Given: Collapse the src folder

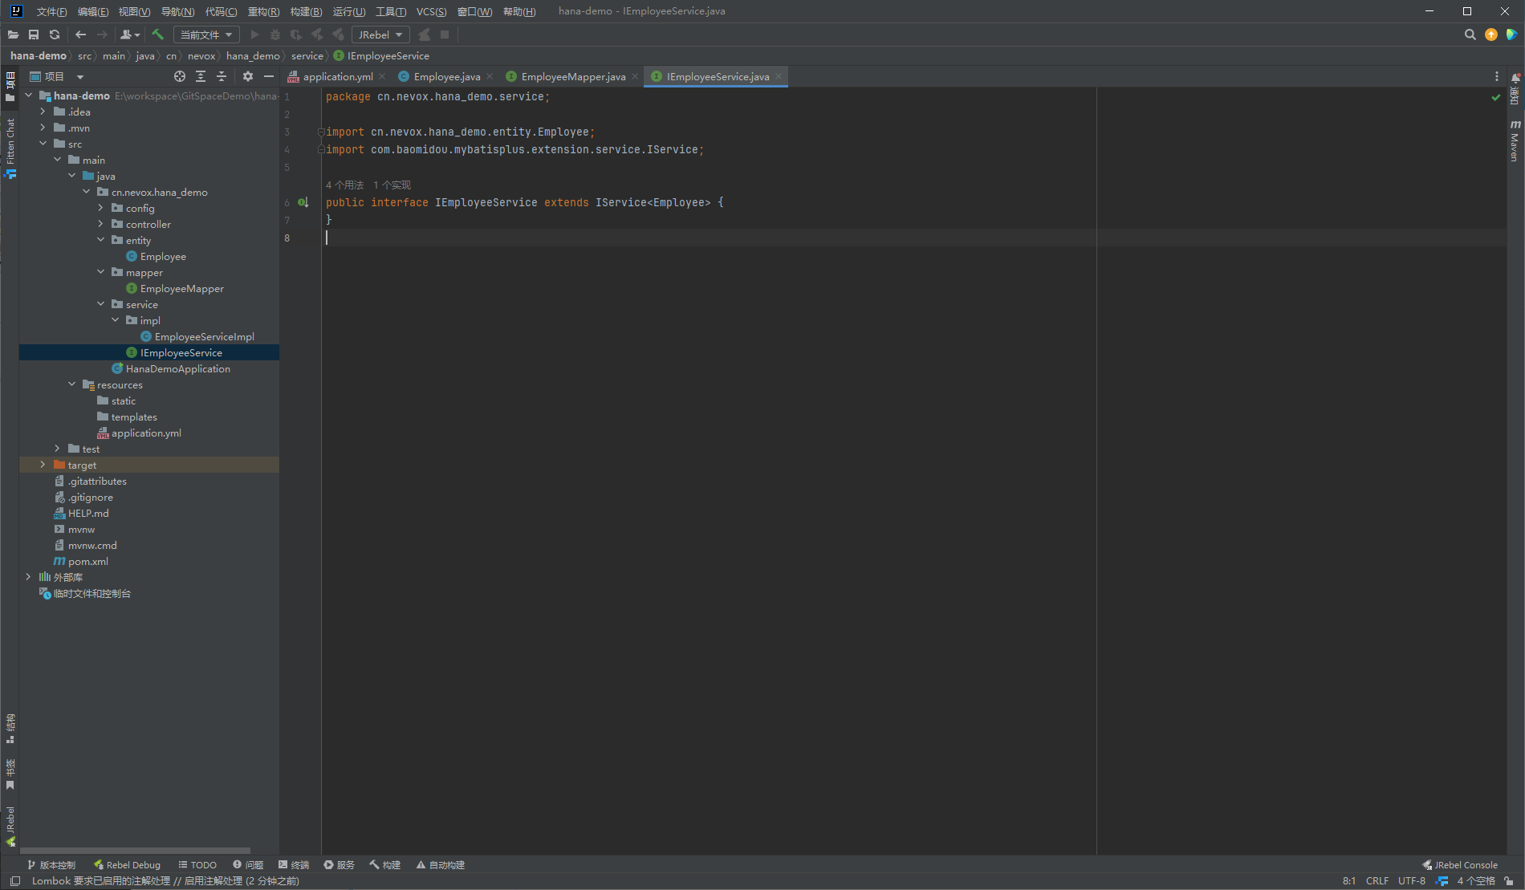Looking at the screenshot, I should (43, 144).
